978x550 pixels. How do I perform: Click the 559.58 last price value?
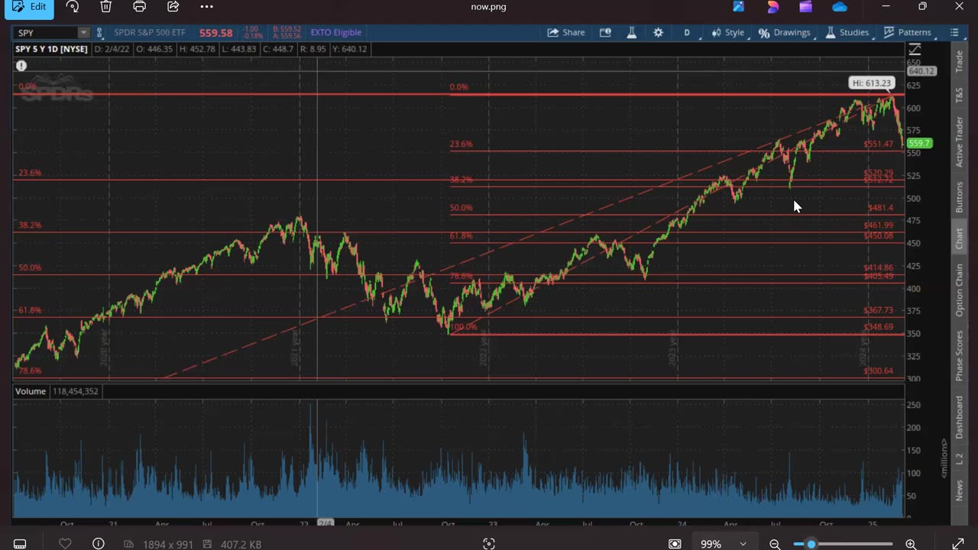(215, 33)
